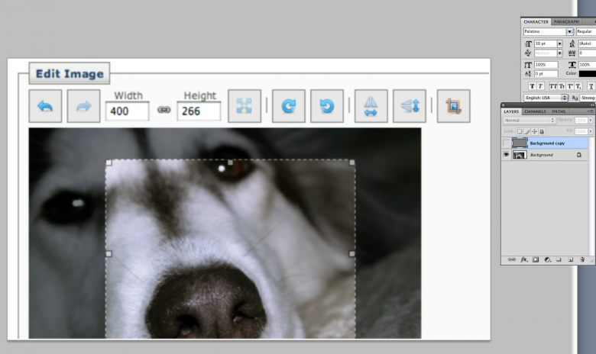Click the top-right crop selection handle

[352, 163]
